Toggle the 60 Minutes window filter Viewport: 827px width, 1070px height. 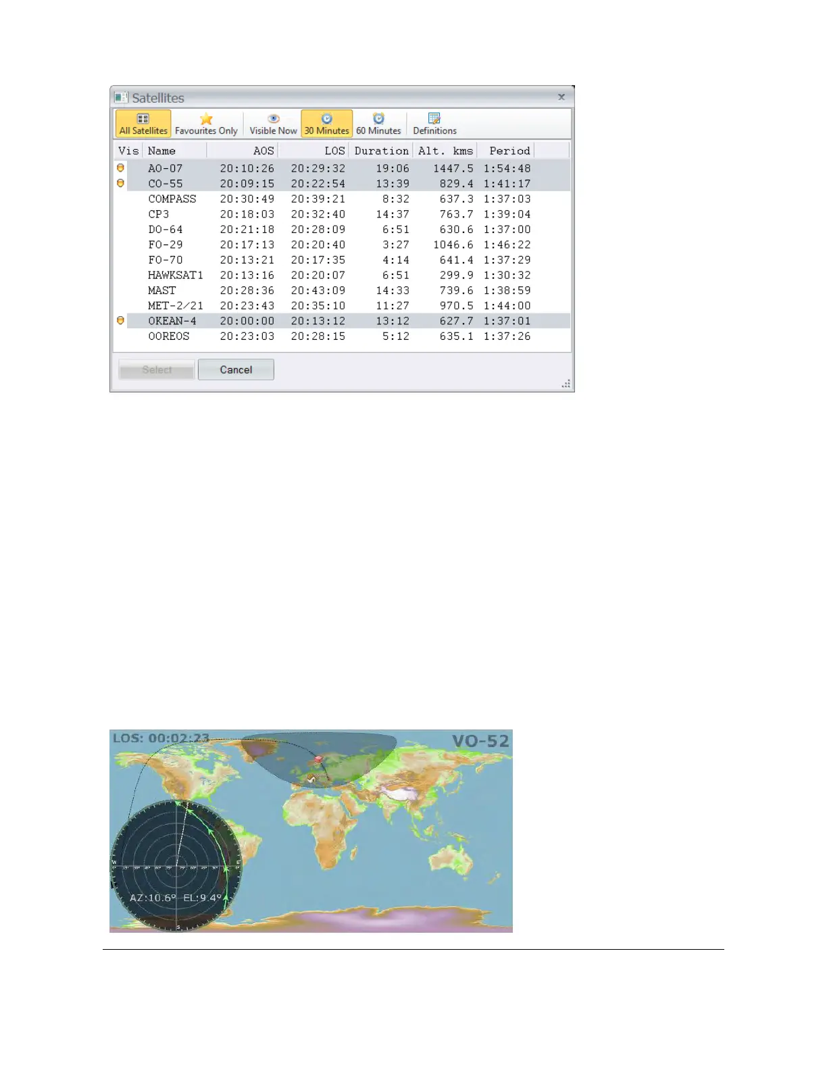378,124
